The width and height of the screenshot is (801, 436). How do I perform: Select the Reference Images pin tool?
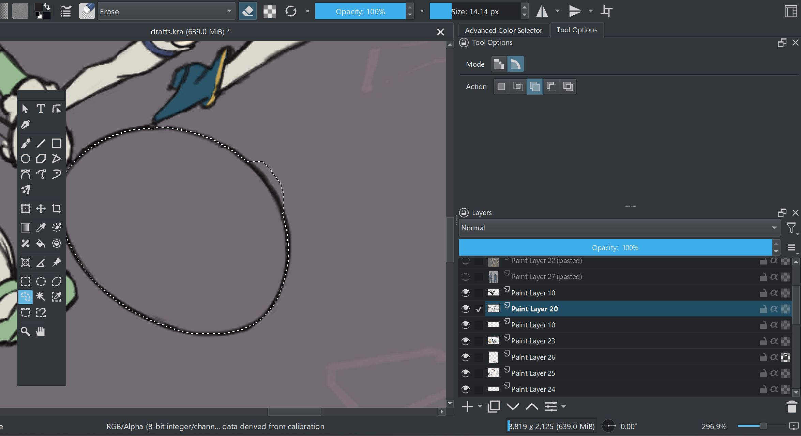tap(57, 262)
